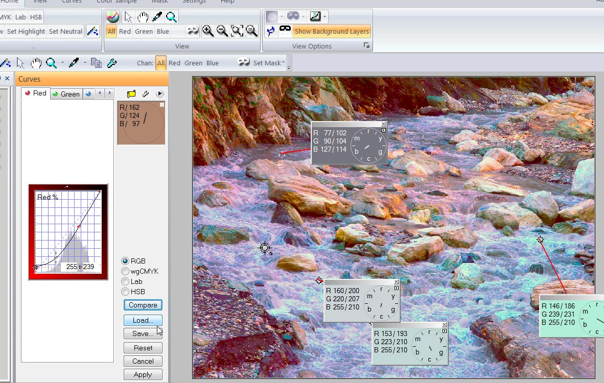
Task: Click the magic wand icon in the Chan toolbar
Action: click(x=6, y=63)
